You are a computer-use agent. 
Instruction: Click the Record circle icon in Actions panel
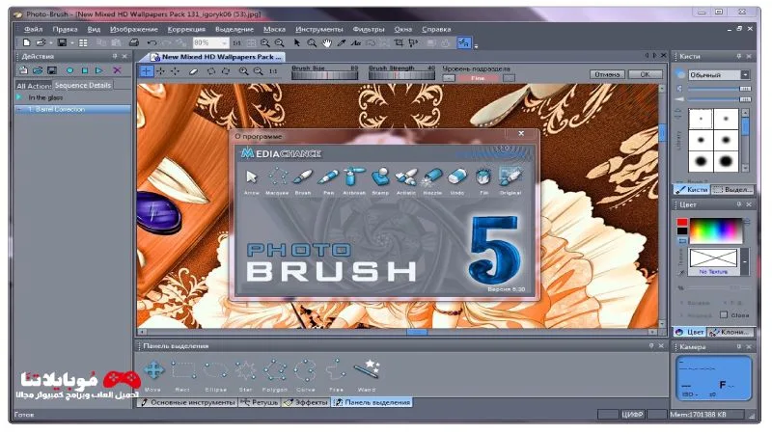click(x=69, y=70)
